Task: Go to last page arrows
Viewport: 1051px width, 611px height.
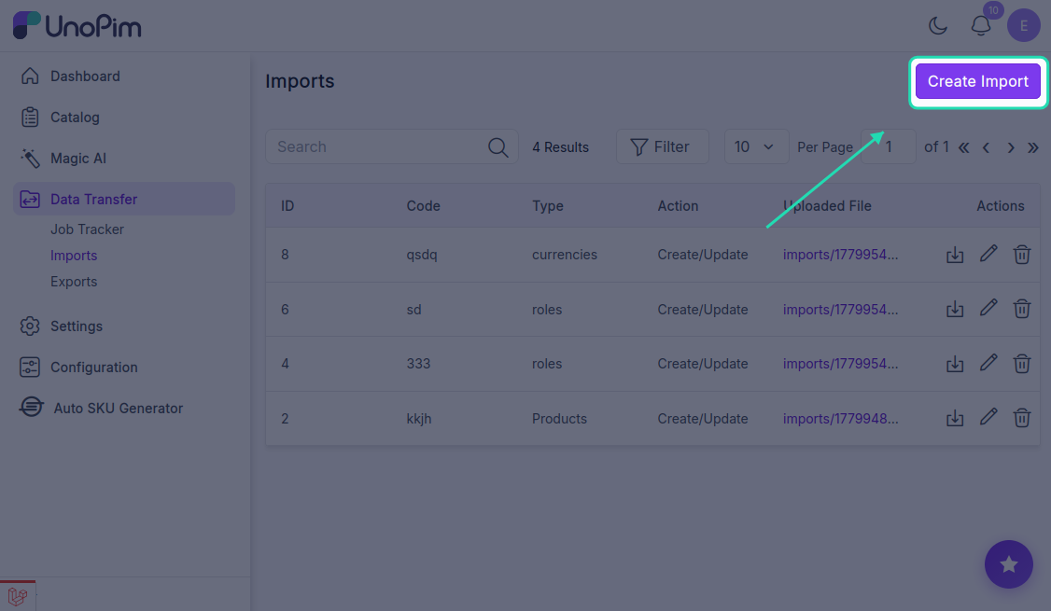Action: click(x=1033, y=147)
